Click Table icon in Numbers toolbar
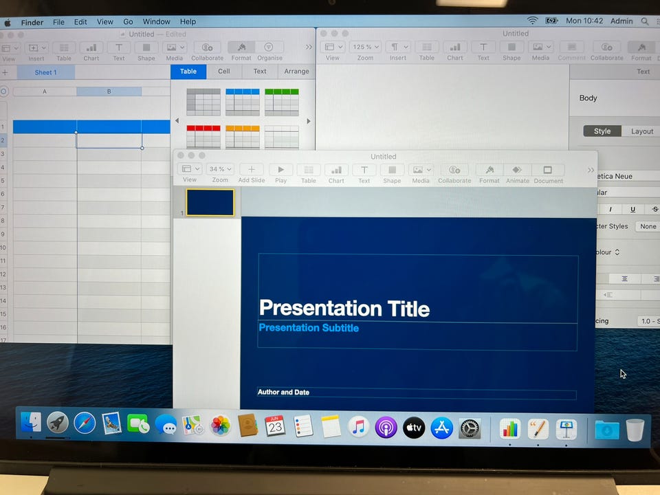 pyautogui.click(x=64, y=47)
